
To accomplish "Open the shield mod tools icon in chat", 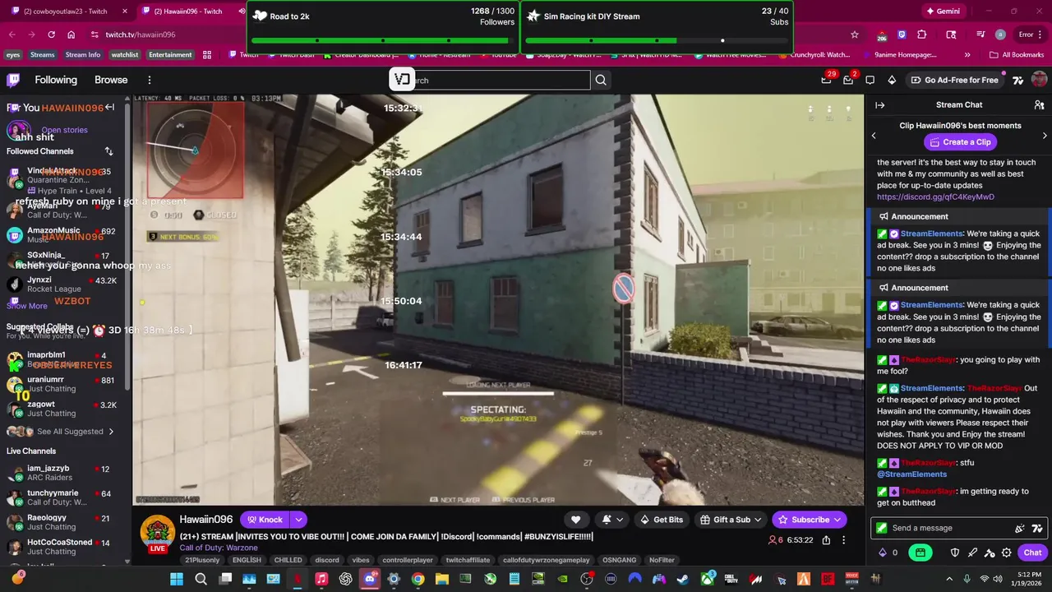I will [x=955, y=553].
